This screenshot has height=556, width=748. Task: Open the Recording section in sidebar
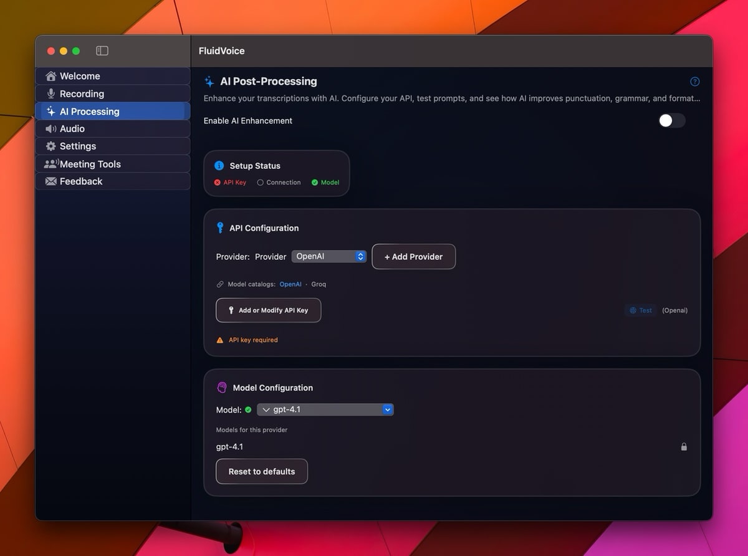(x=82, y=93)
